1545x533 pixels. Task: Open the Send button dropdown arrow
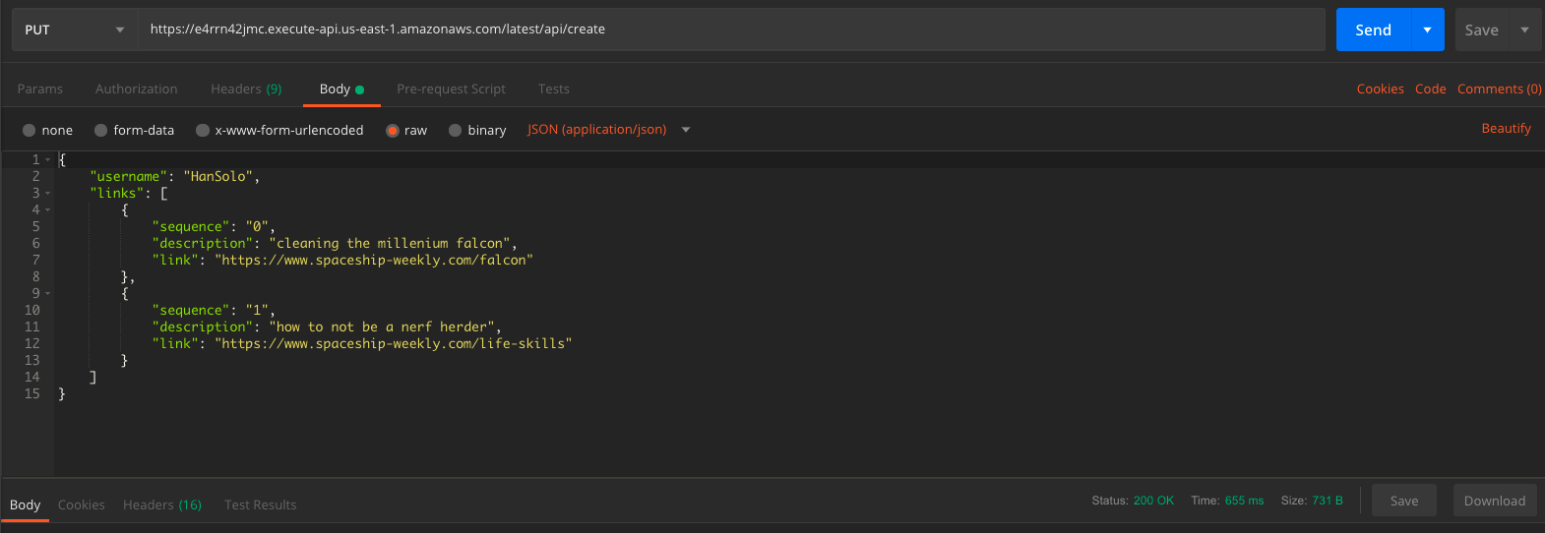(1427, 30)
